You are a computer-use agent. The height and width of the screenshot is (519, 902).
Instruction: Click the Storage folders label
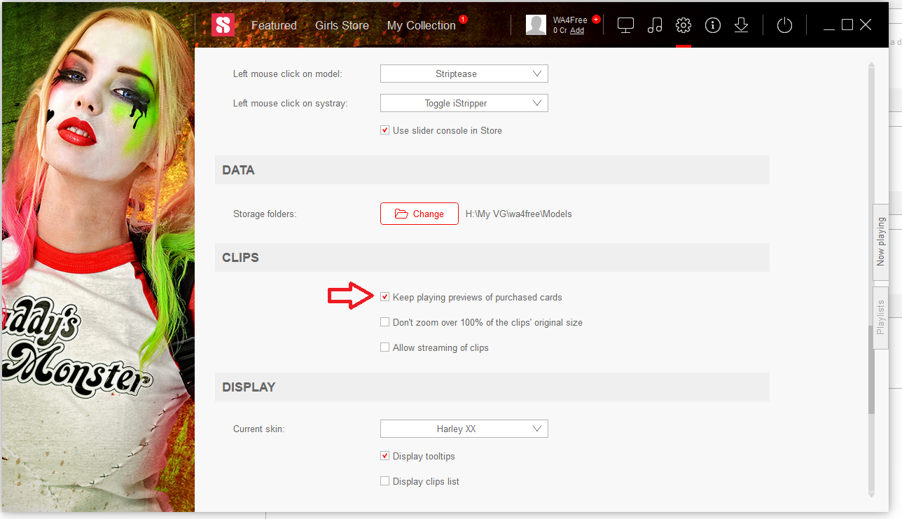click(x=265, y=214)
